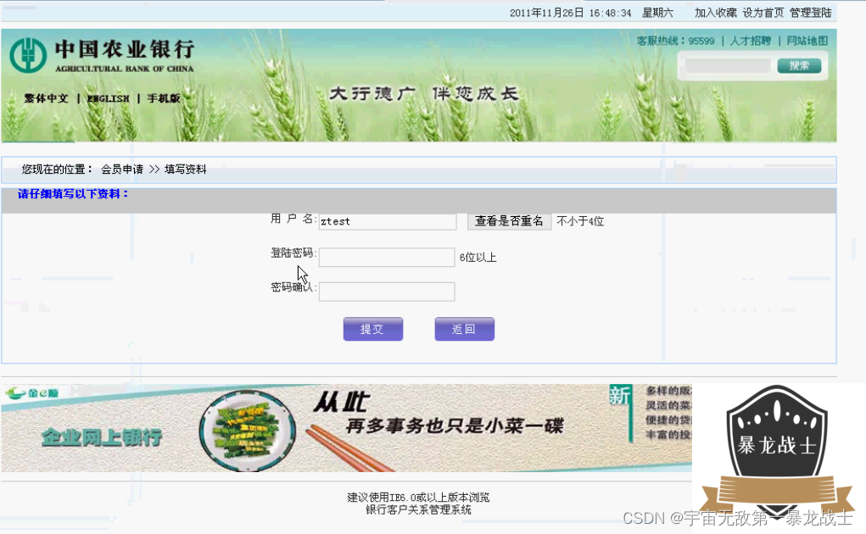Focus the 登陆密码 password field

(x=387, y=257)
